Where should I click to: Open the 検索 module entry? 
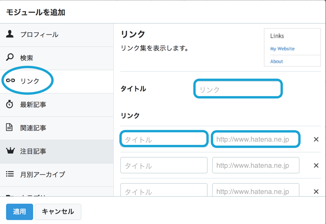(57, 58)
